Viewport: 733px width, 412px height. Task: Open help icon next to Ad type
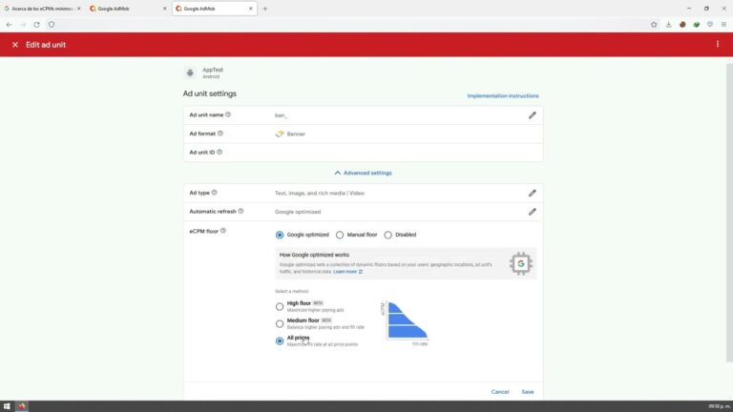point(214,193)
